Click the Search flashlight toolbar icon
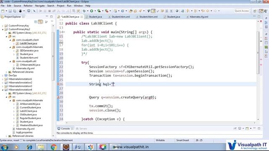The width and height of the screenshot is (269, 151). coord(140,11)
